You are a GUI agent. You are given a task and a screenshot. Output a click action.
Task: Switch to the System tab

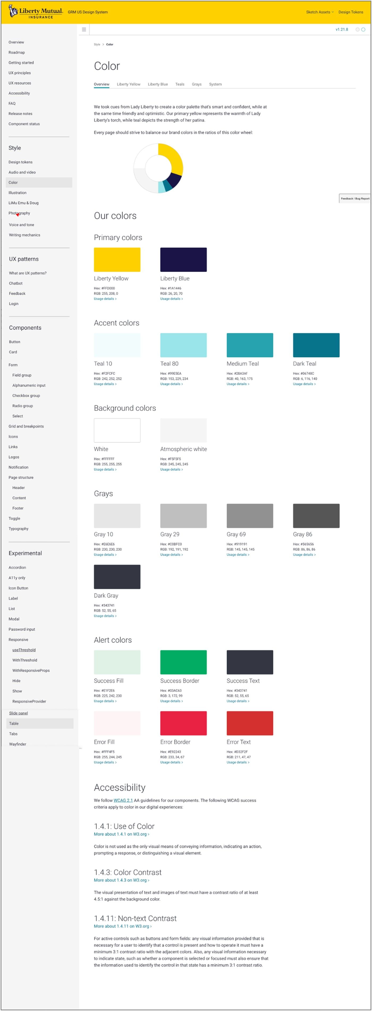[215, 84]
